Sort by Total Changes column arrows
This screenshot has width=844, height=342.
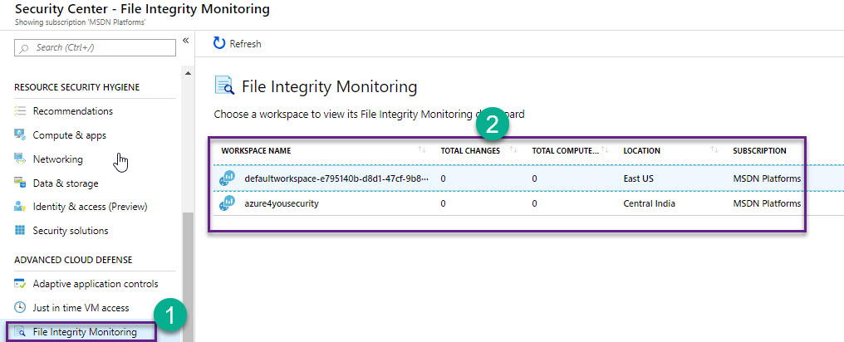tap(513, 150)
